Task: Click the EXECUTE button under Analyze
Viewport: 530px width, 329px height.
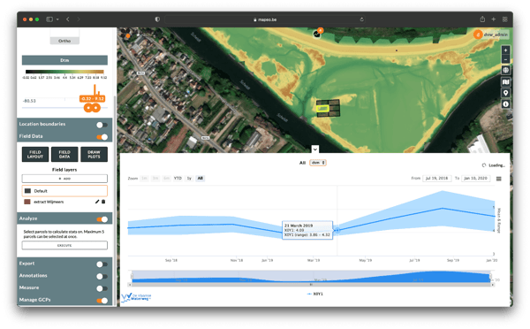Action: [x=64, y=245]
